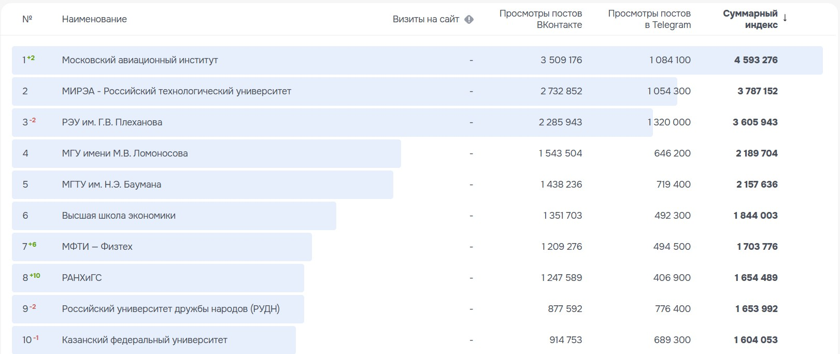Image resolution: width=840 pixels, height=354 pixels.
Task: Click the № column header
Action: point(27,19)
